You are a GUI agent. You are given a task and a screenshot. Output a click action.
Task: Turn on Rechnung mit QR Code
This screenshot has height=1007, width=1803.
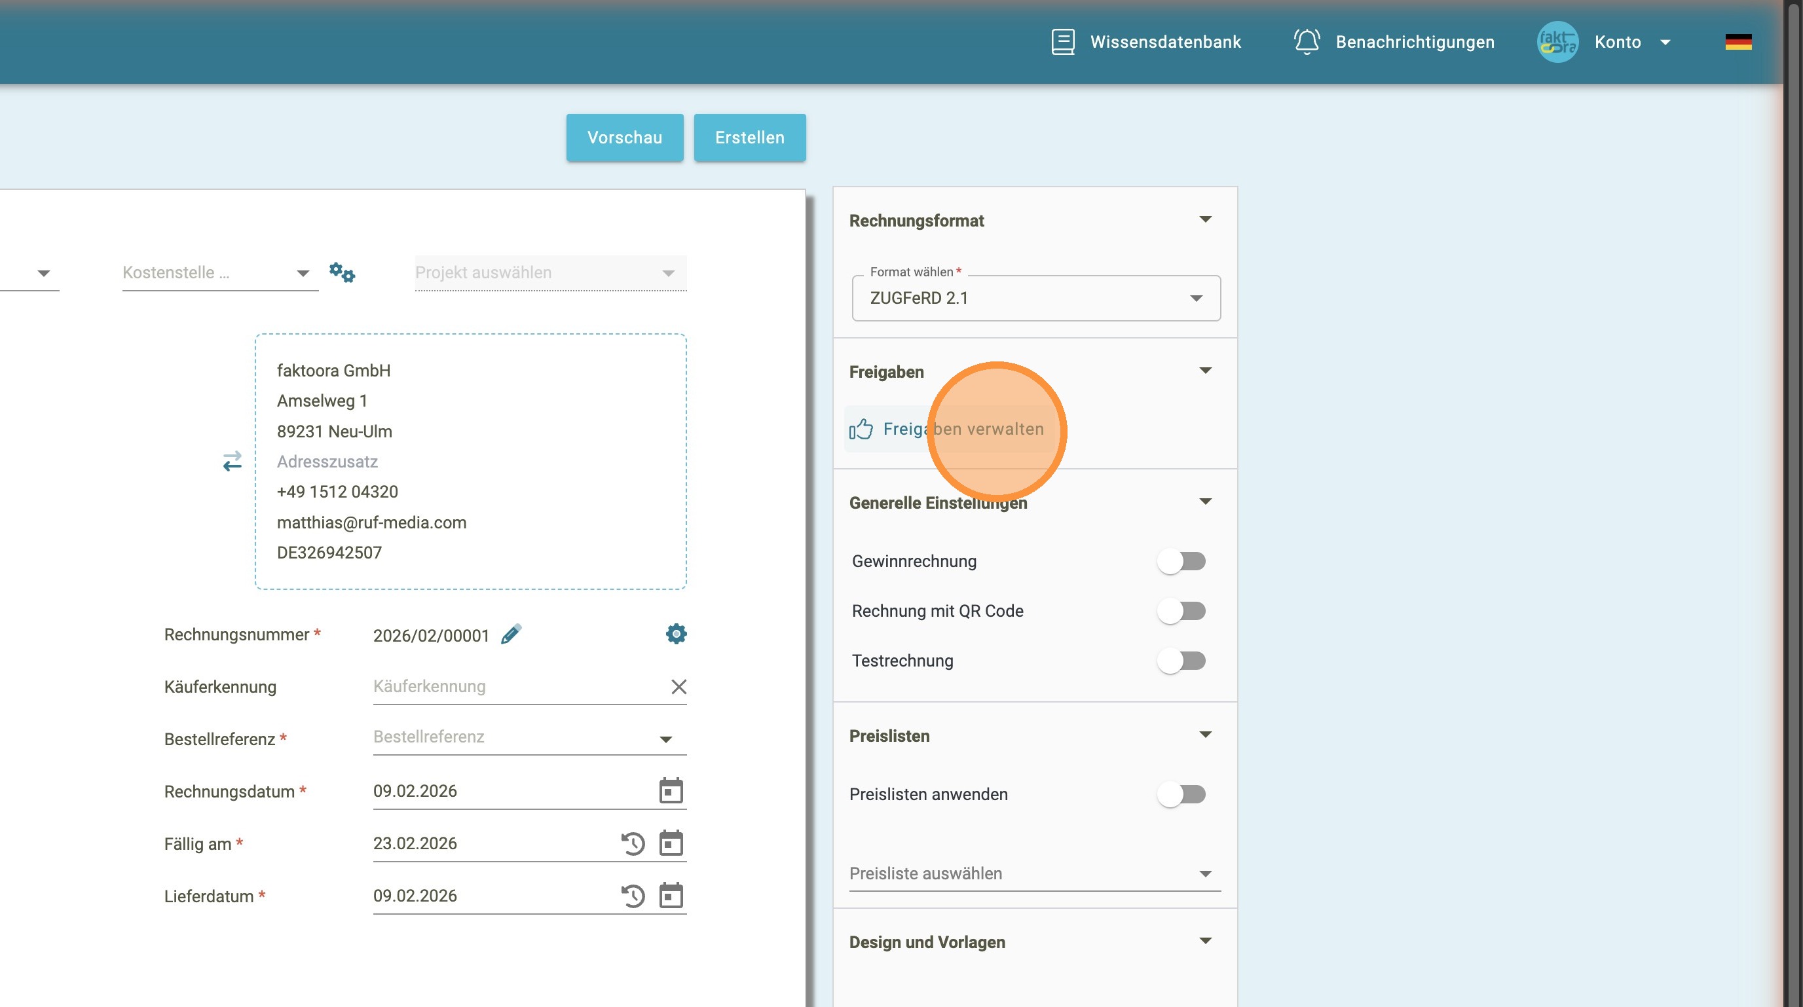1181,611
